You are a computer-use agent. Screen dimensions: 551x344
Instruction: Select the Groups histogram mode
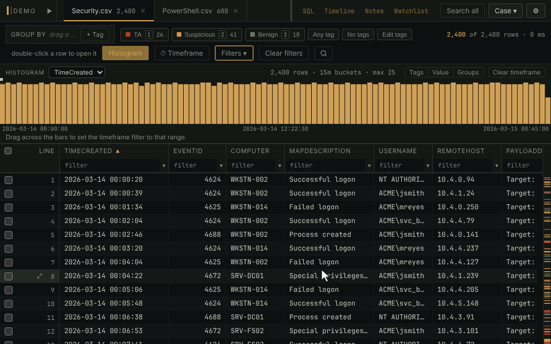(468, 72)
